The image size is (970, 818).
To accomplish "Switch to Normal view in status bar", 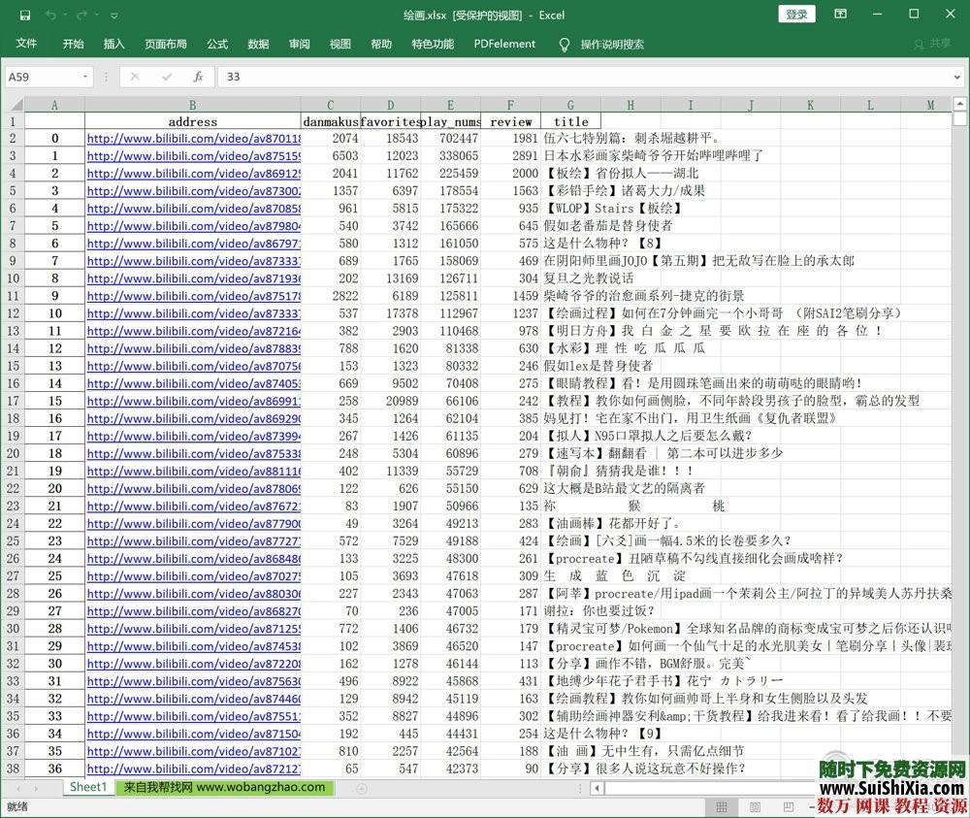I will pyautogui.click(x=722, y=806).
